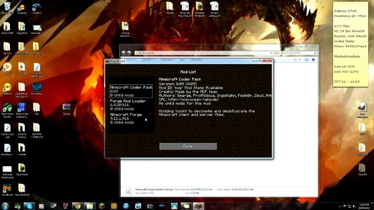This screenshot has height=210, width=374.
Task: Launch HandBrake desktop shortcut
Action: coord(7,190)
